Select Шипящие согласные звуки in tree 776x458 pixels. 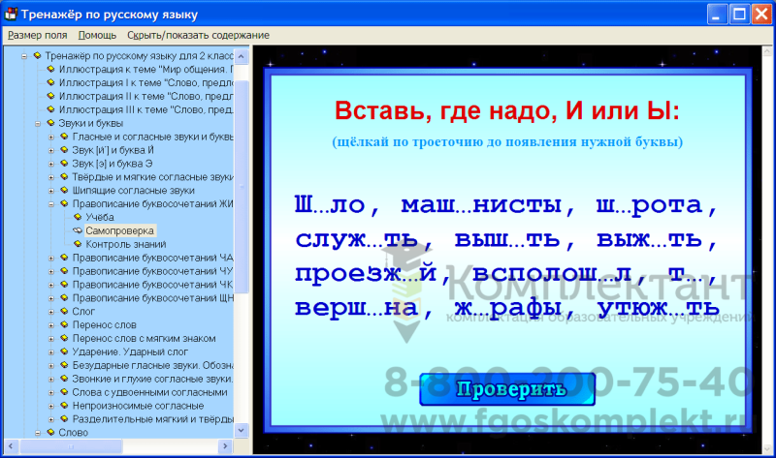click(x=133, y=191)
